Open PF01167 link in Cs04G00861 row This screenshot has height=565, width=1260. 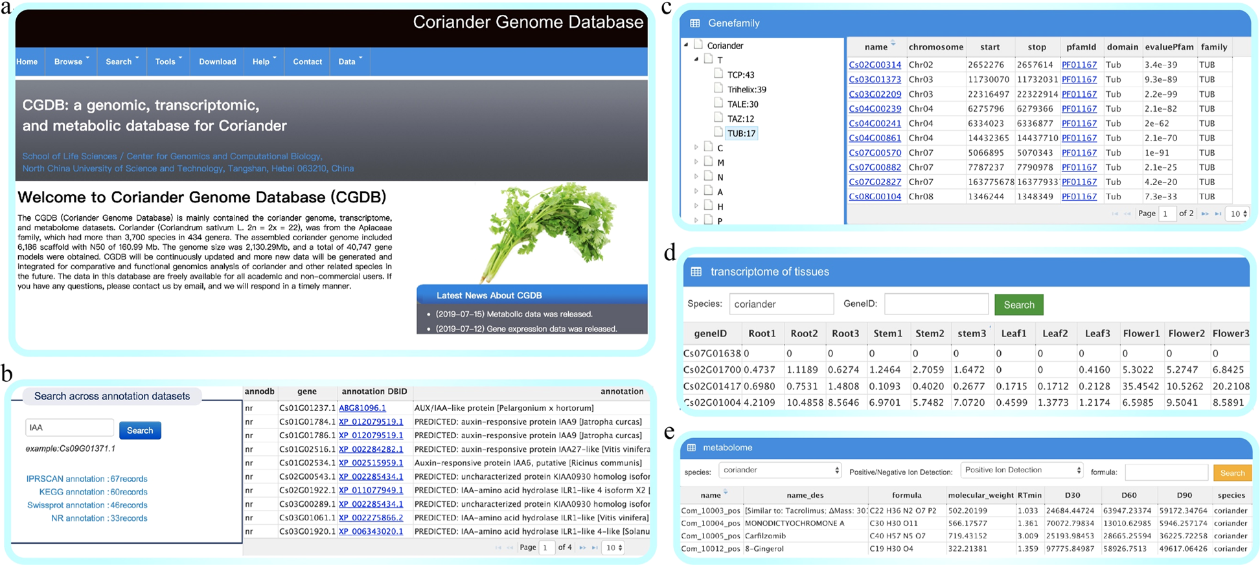(1079, 138)
